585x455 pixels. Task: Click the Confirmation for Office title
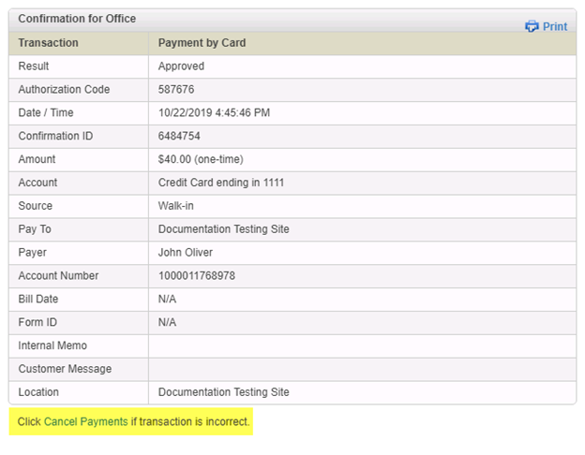click(x=77, y=19)
